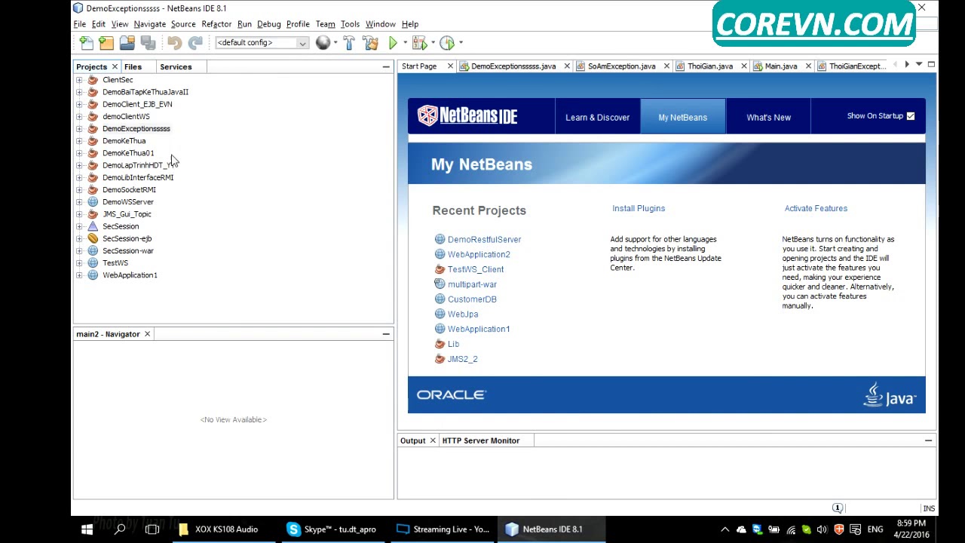This screenshot has width=965, height=543.
Task: Switch to Skype window on taskbar
Action: click(330, 529)
